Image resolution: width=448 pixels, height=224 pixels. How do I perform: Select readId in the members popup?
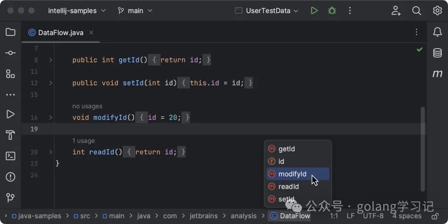pyautogui.click(x=298, y=187)
